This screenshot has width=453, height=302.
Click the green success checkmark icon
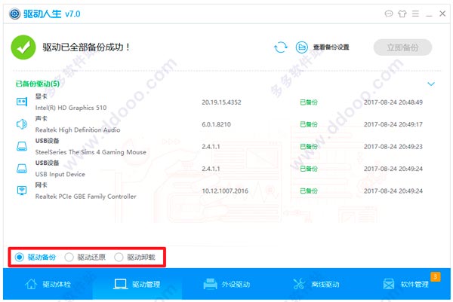[23, 47]
